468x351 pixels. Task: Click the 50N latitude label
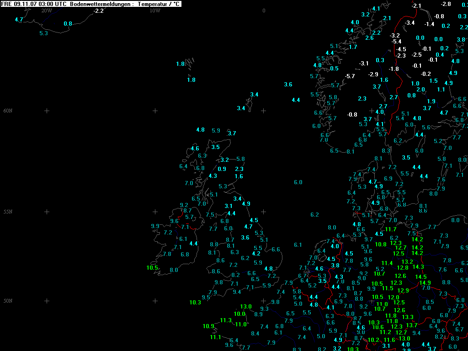point(8,301)
